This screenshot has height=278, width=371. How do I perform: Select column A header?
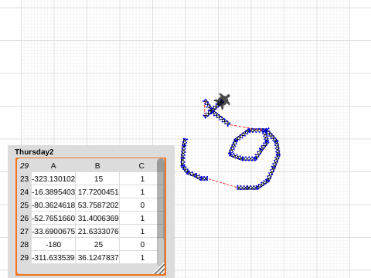click(x=53, y=166)
